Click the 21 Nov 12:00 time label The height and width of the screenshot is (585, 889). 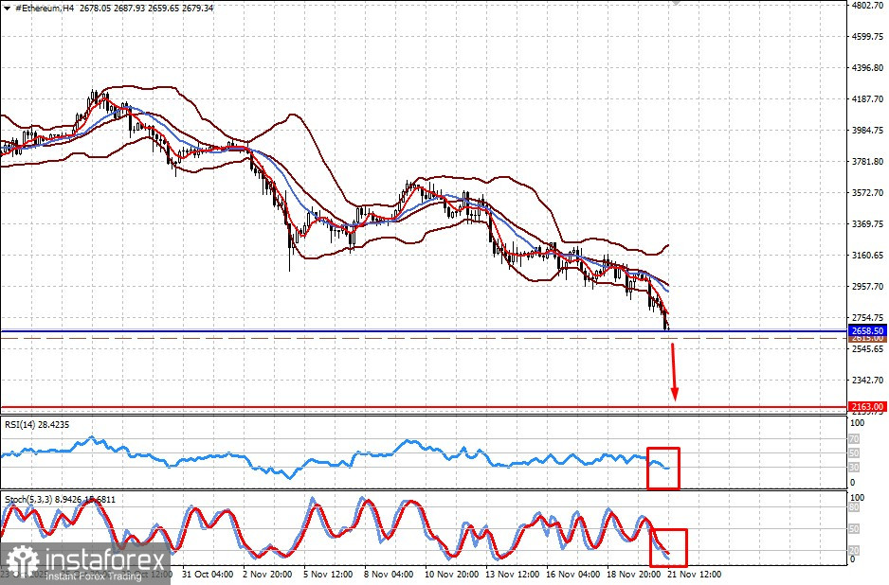coord(694,575)
